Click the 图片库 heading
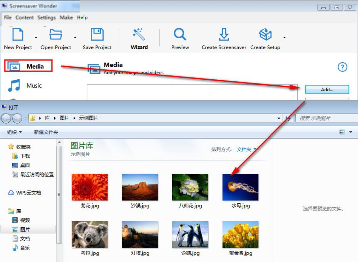 [82, 146]
